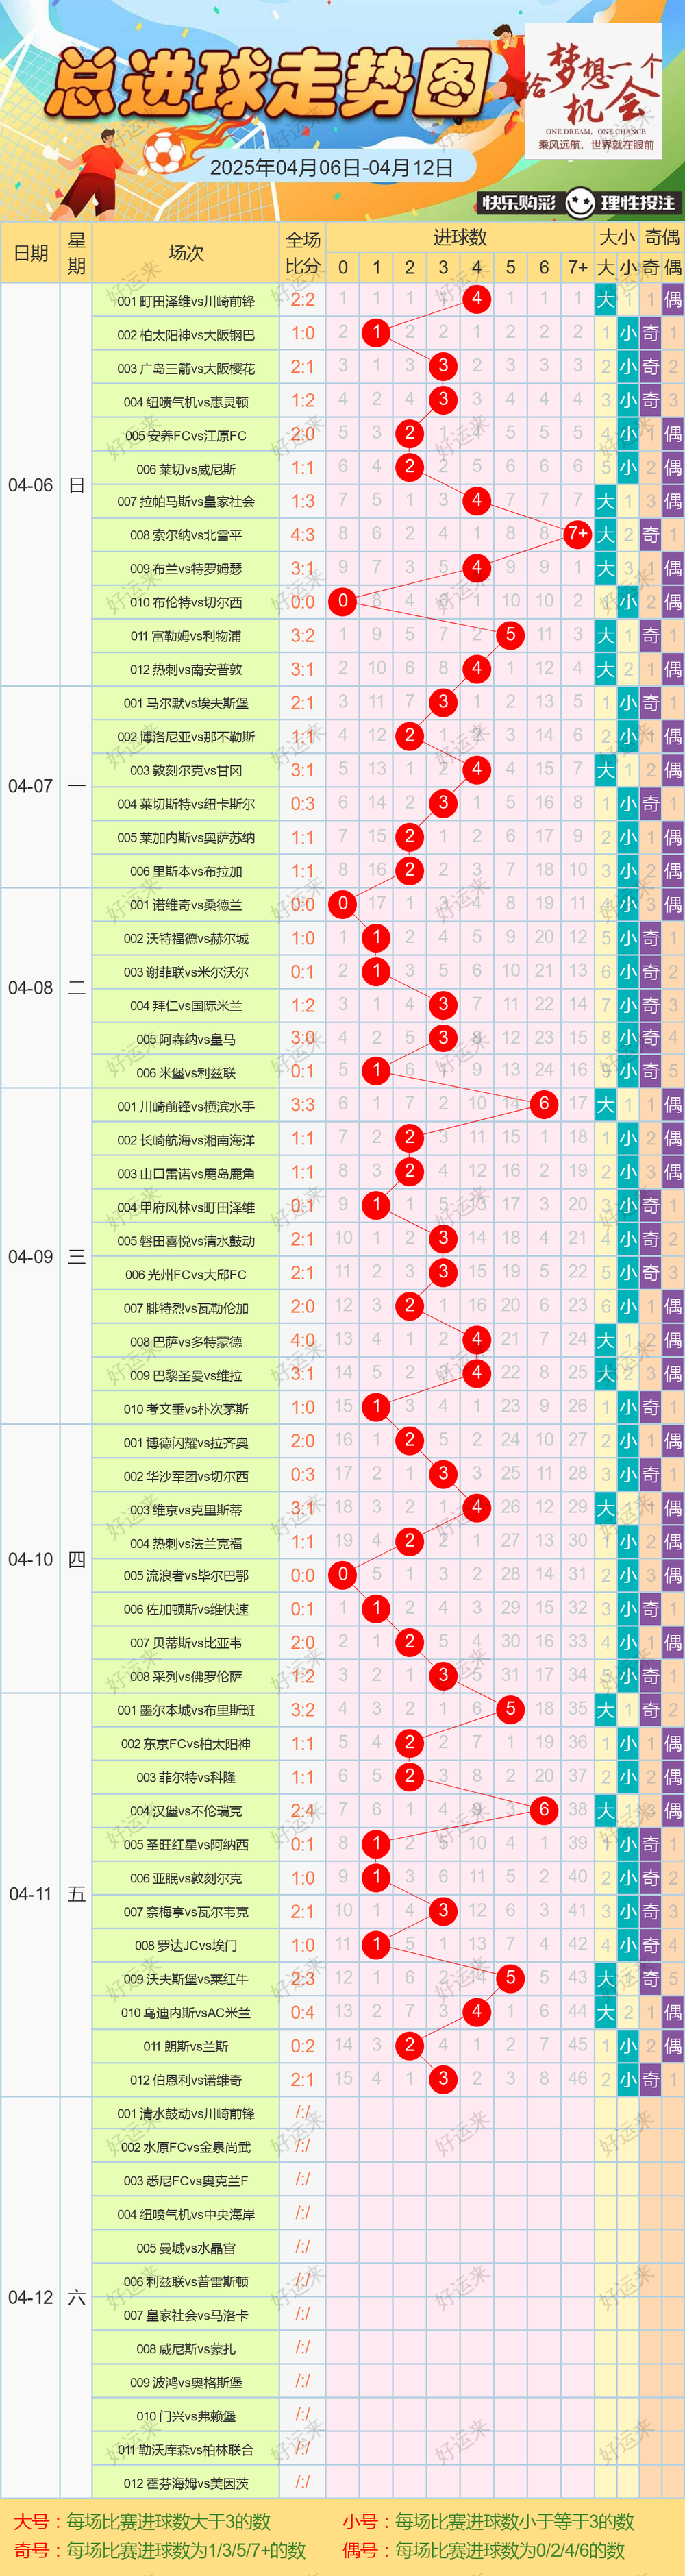Click the 理性投注 label
The height and width of the screenshot is (2576, 685).
click(x=638, y=203)
